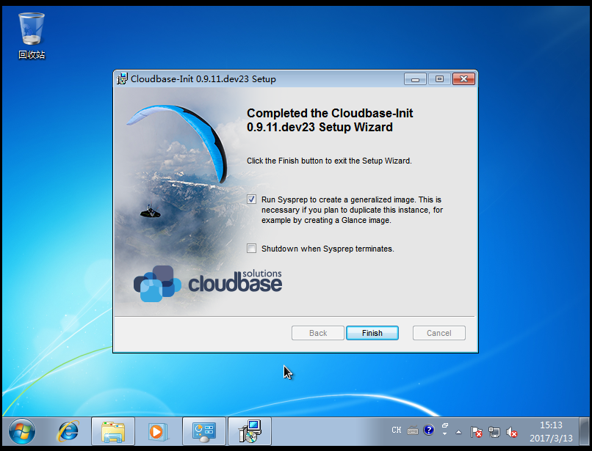This screenshot has width=592, height=451.
Task: Close the Cloudbase-Init Setup window
Action: (463, 78)
